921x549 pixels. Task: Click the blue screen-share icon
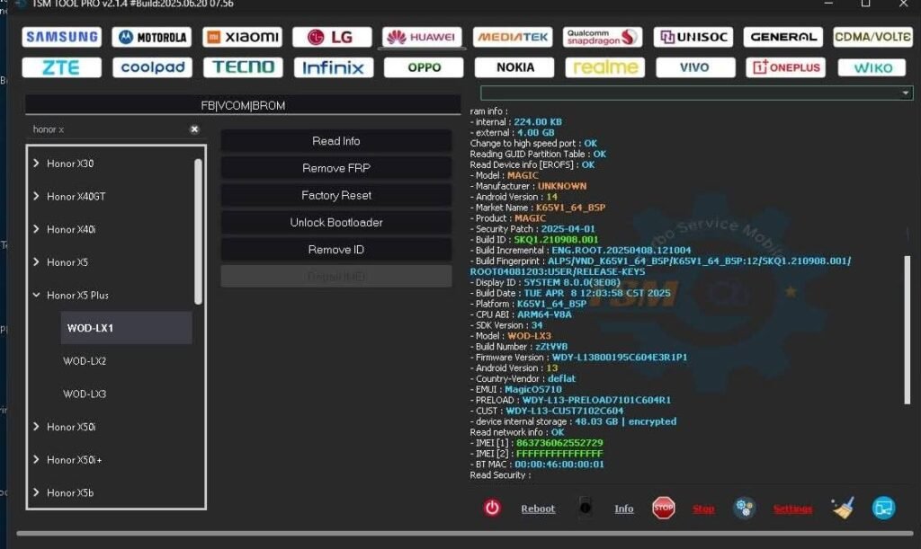(883, 508)
